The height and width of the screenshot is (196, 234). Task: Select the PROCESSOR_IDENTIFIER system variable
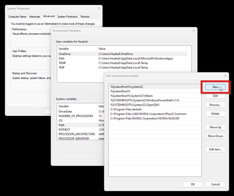pos(81,138)
